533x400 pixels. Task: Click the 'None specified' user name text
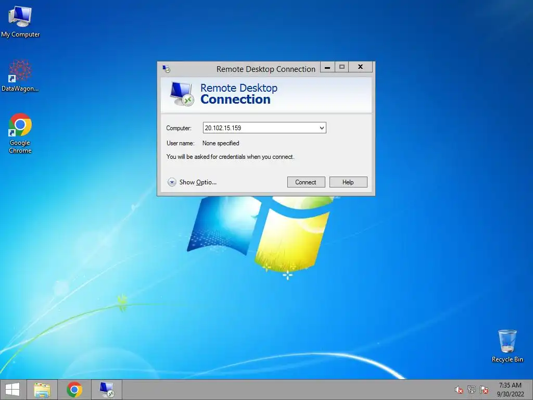click(221, 143)
